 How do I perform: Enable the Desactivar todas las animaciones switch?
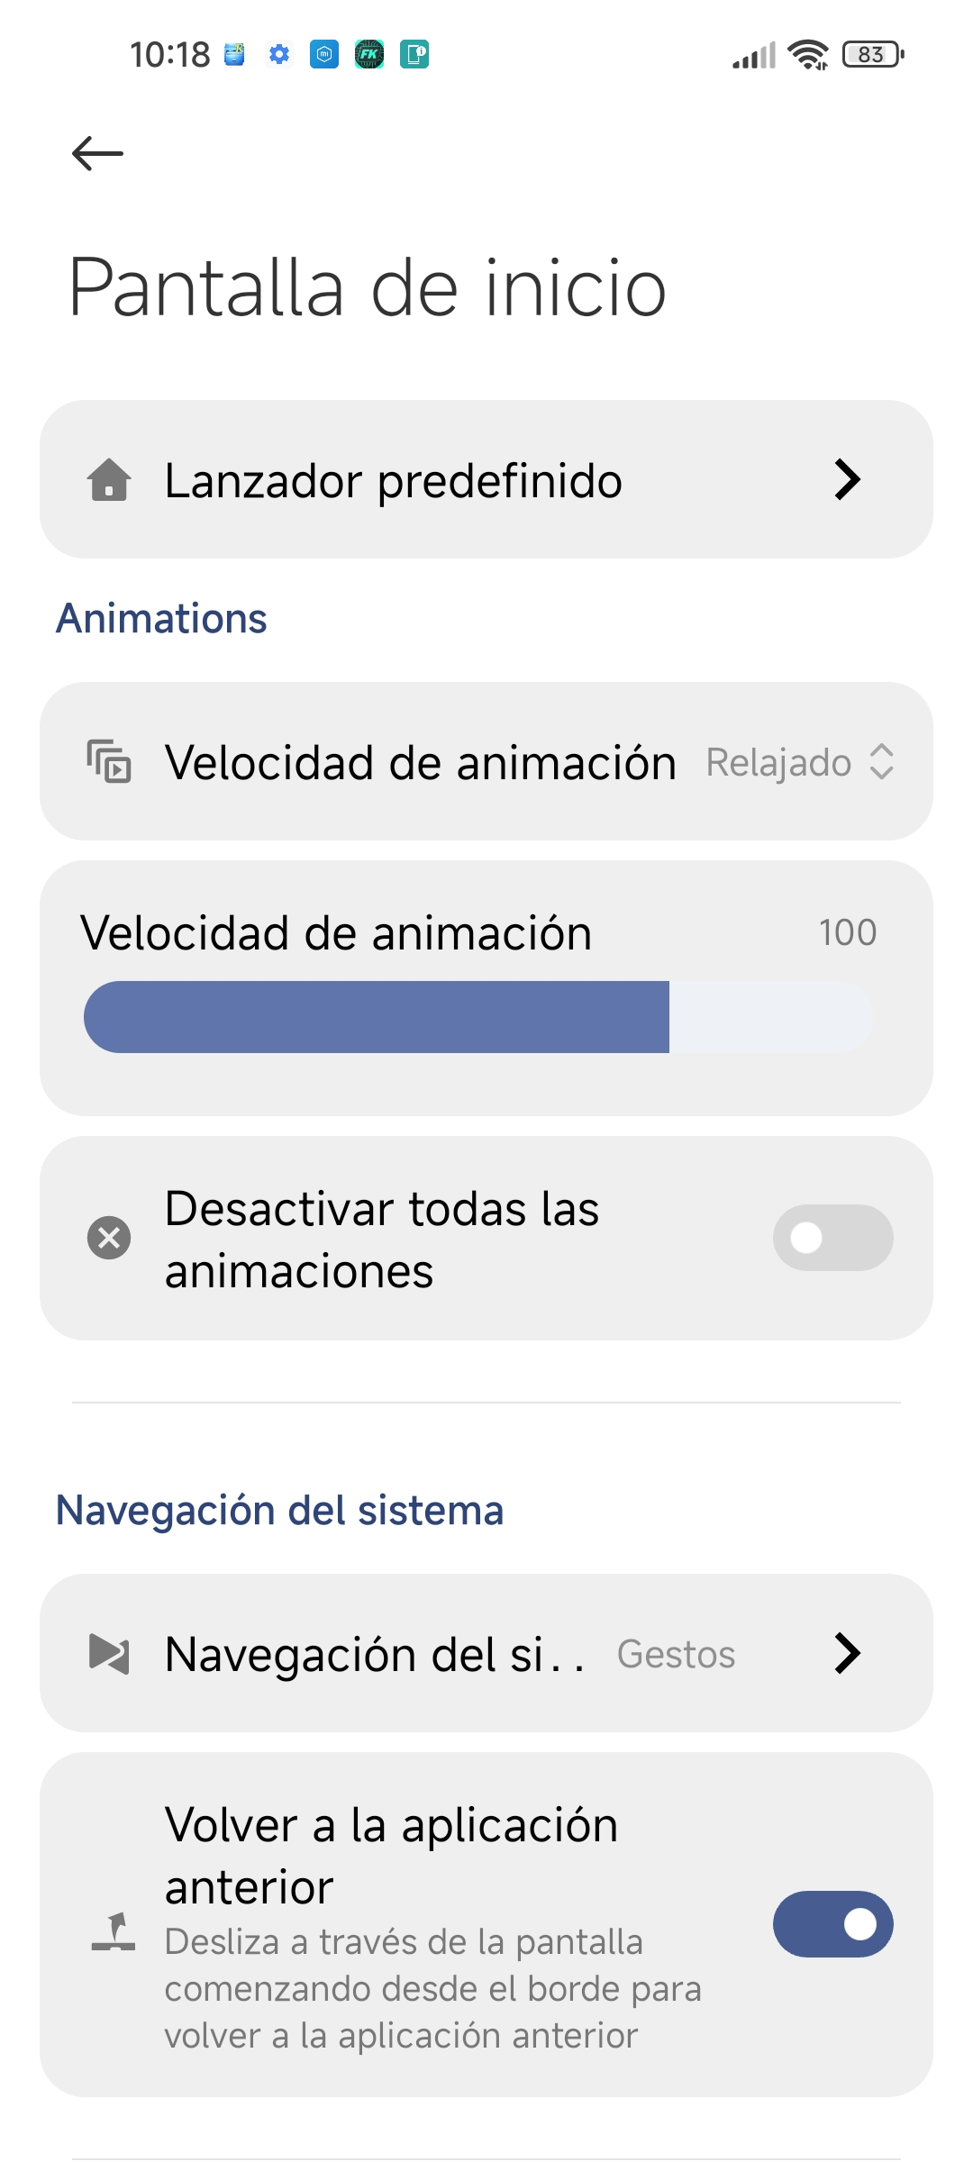832,1238
